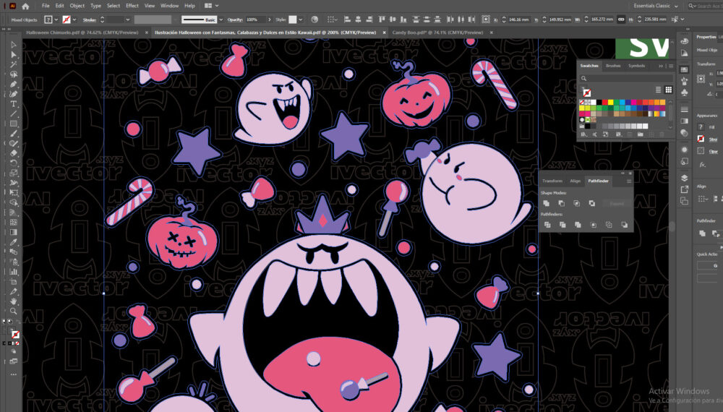Open the Stroke weight dropdown

(x=128, y=20)
